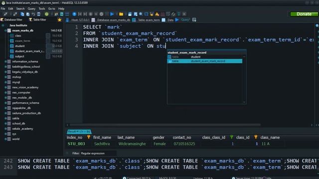Click the disconnect icon in toolbar

coord(15,14)
